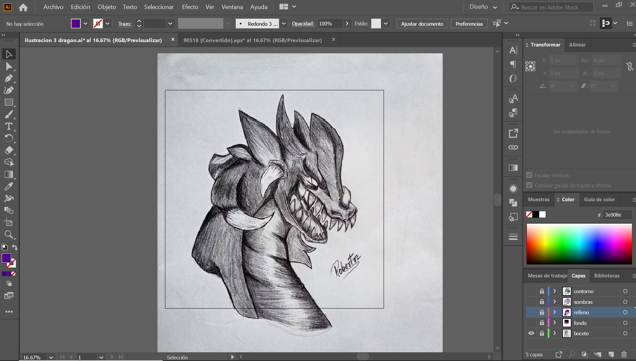Screen dimensions: 636x361
Task: Switch to 90518 [Convertido].eps document tab
Action: (253, 40)
